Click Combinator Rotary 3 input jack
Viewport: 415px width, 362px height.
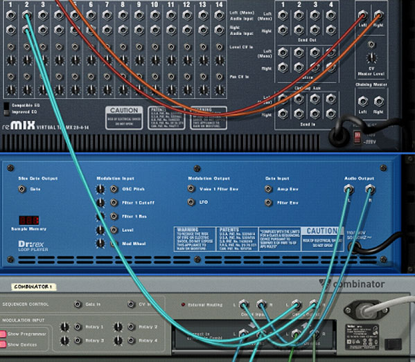(x=78, y=341)
